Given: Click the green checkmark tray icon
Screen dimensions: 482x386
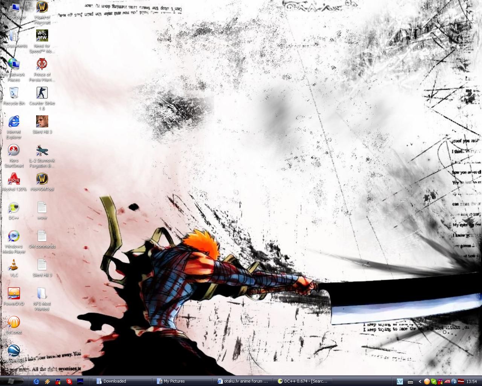Looking at the screenshot, I should (x=434, y=381).
